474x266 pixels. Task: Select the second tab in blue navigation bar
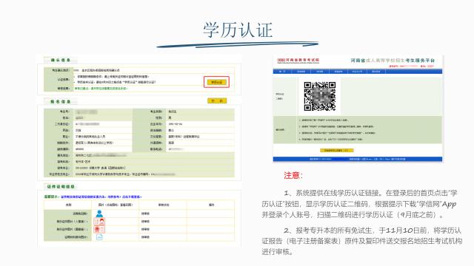[301, 72]
